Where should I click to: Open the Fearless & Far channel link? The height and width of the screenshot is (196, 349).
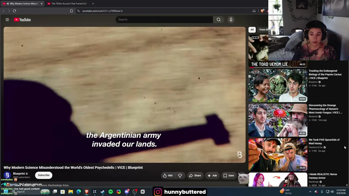click(315, 147)
